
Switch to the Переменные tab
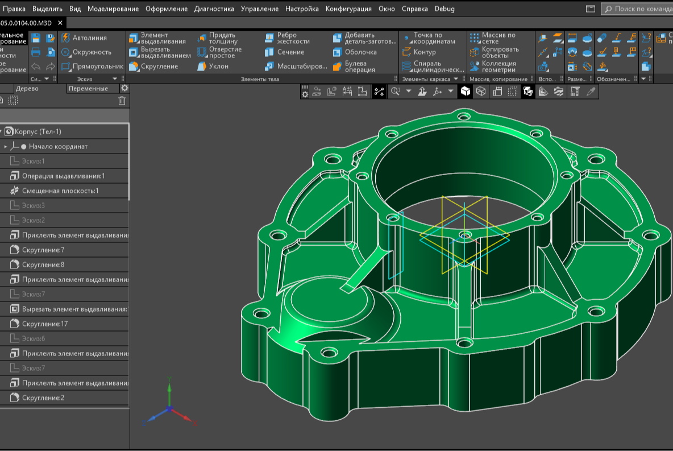[87, 88]
